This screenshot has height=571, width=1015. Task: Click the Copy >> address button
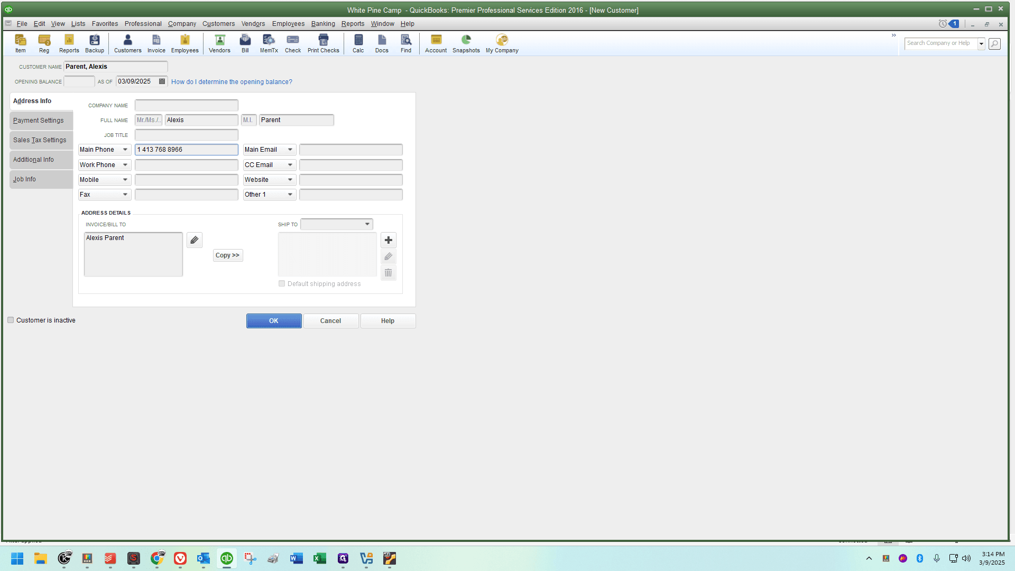(x=228, y=255)
